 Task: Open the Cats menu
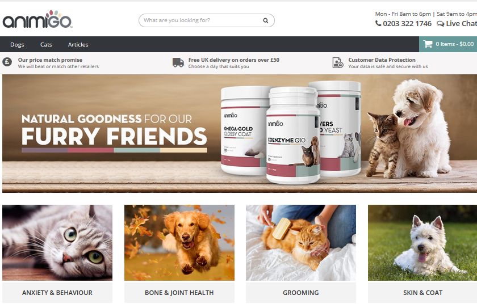(46, 45)
